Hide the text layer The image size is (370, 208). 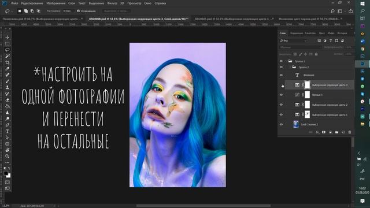point(281,75)
